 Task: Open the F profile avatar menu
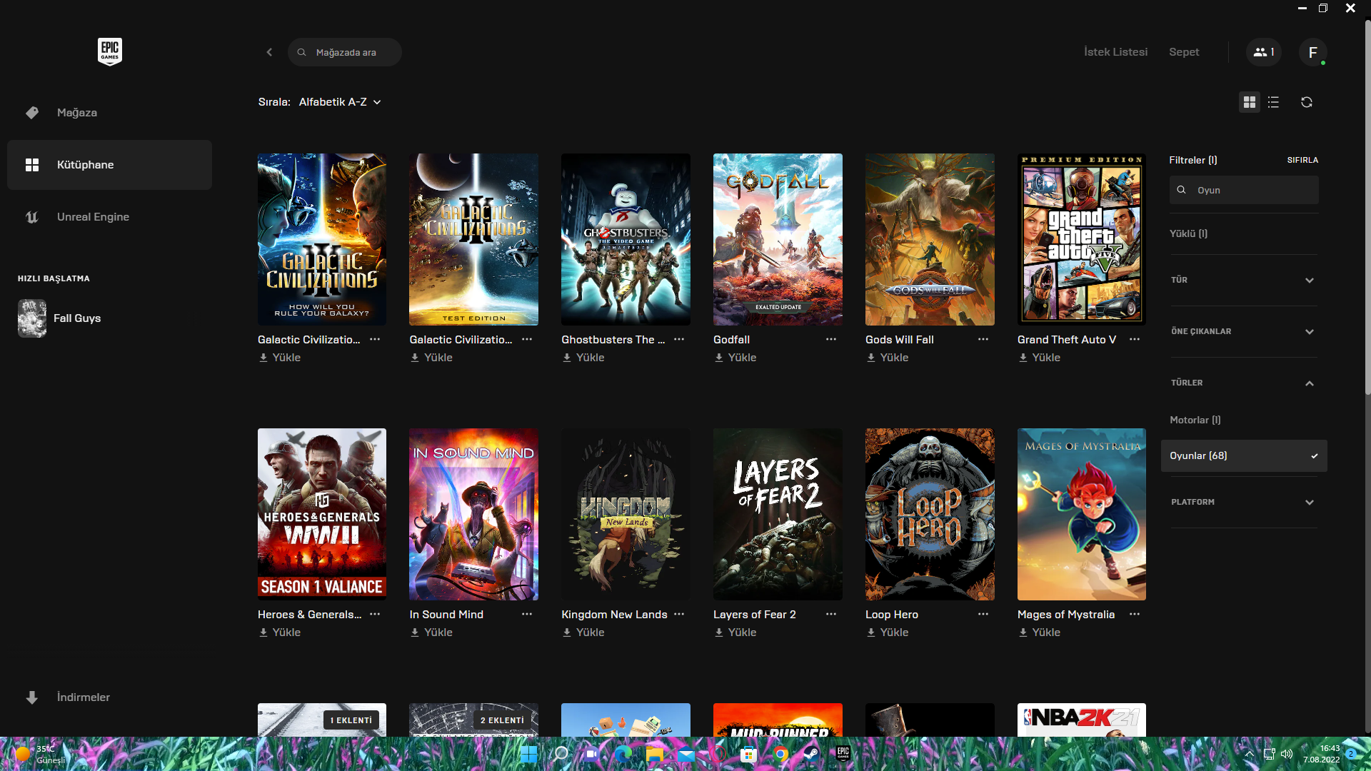1312,52
